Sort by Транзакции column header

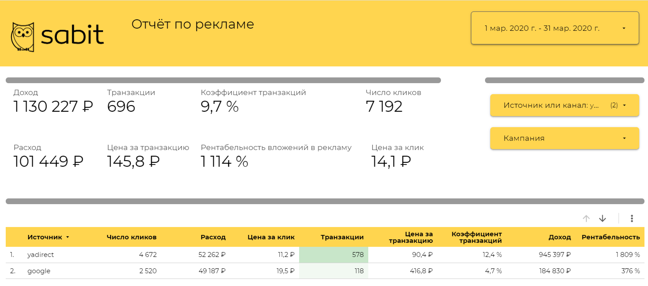(342, 237)
